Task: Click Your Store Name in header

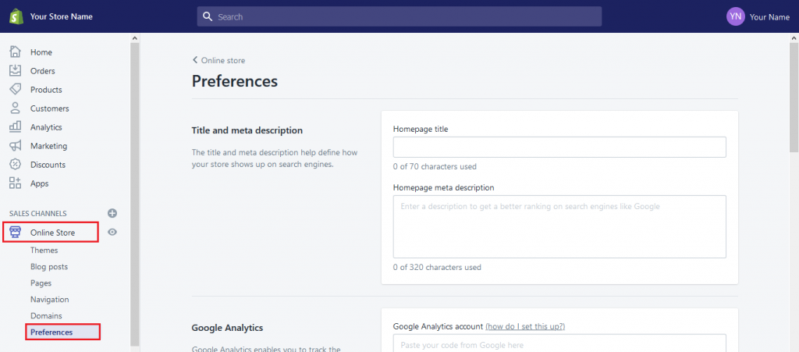Action: [x=61, y=16]
